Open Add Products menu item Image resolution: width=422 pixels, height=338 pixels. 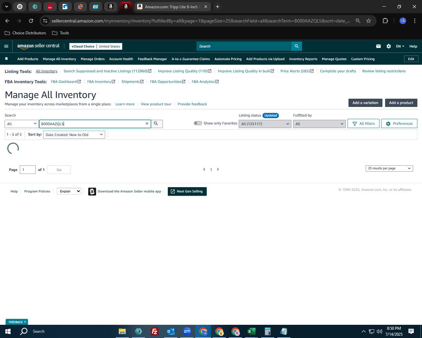point(28,59)
